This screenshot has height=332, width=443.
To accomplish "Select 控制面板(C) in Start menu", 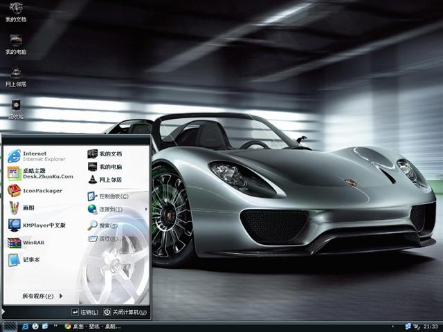I will point(113,196).
